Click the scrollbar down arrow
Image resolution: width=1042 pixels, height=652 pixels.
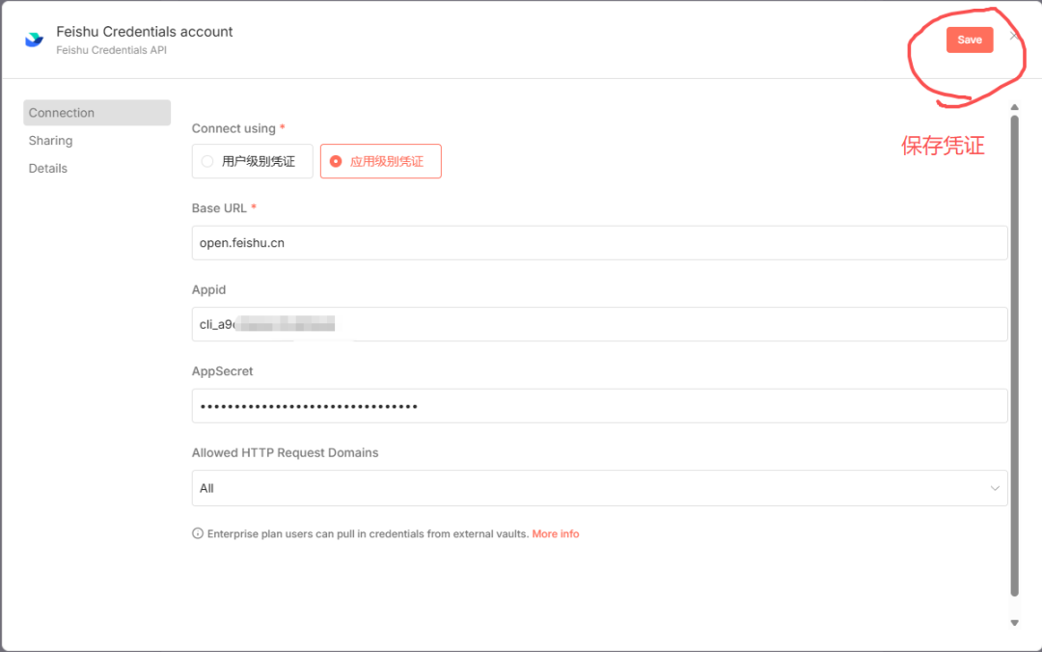pyautogui.click(x=1014, y=623)
